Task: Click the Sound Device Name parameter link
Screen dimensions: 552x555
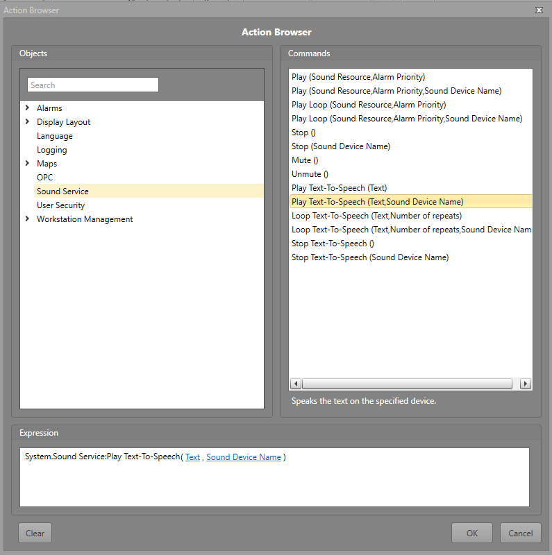Action: click(x=244, y=457)
